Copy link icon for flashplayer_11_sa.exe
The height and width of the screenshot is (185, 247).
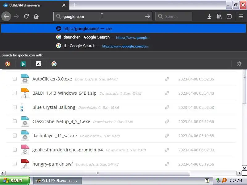167,136
